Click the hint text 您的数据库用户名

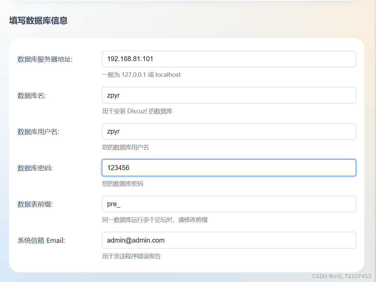coord(125,147)
